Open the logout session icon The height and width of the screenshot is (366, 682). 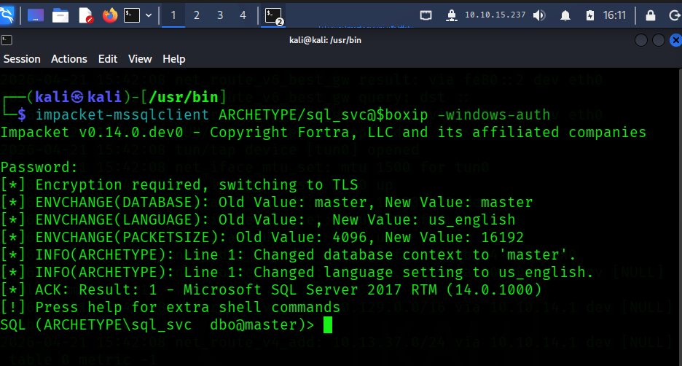click(x=674, y=15)
